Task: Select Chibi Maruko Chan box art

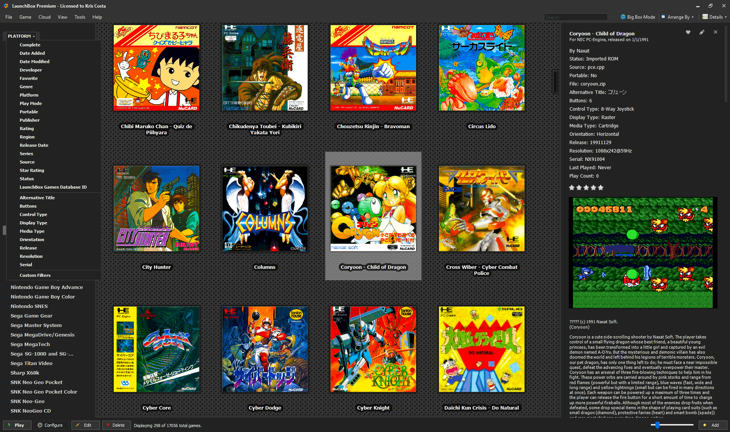Action: 156,68
